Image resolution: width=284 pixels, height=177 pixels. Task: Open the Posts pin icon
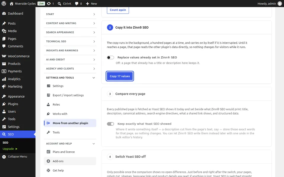click(x=4, y=24)
